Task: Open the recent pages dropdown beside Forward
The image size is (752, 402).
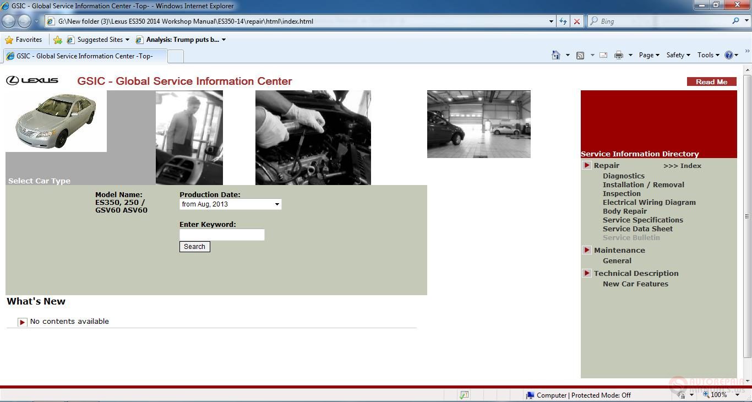Action: (37, 21)
